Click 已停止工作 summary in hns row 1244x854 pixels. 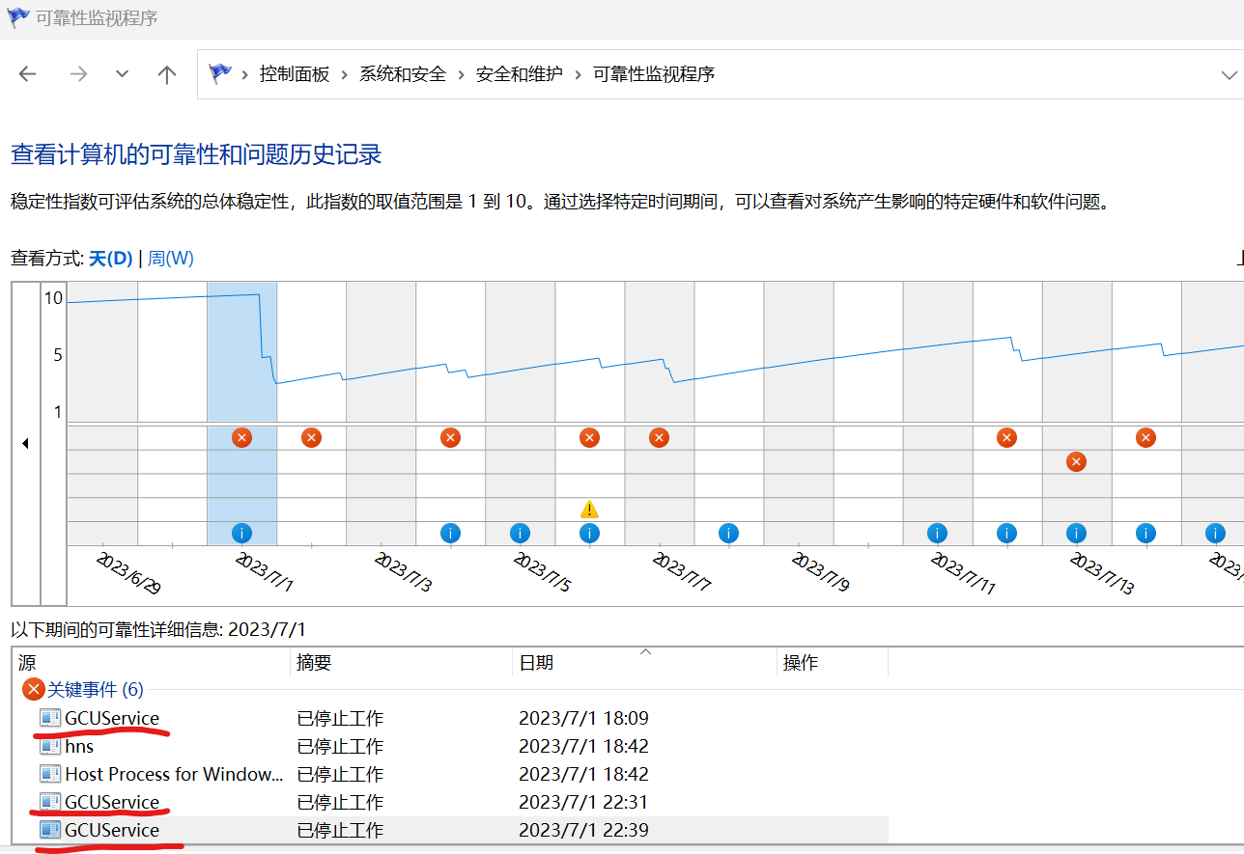pyautogui.click(x=340, y=746)
